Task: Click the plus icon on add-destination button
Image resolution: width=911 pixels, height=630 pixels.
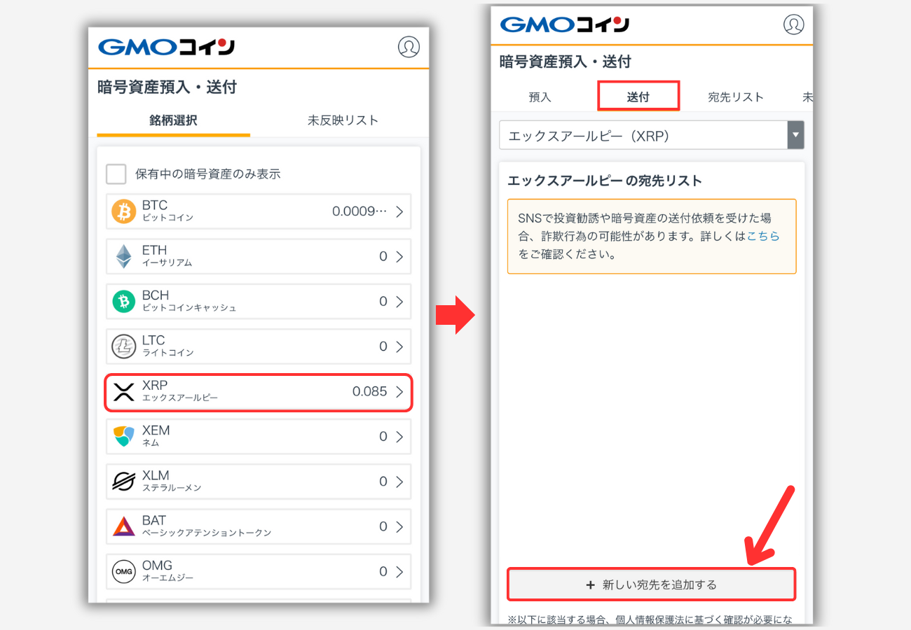Action: tap(590, 584)
